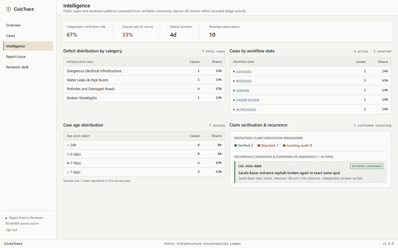The width and height of the screenshot is (398, 248).
Task: Click the brown Awaiting audit legend square
Action: (284, 146)
